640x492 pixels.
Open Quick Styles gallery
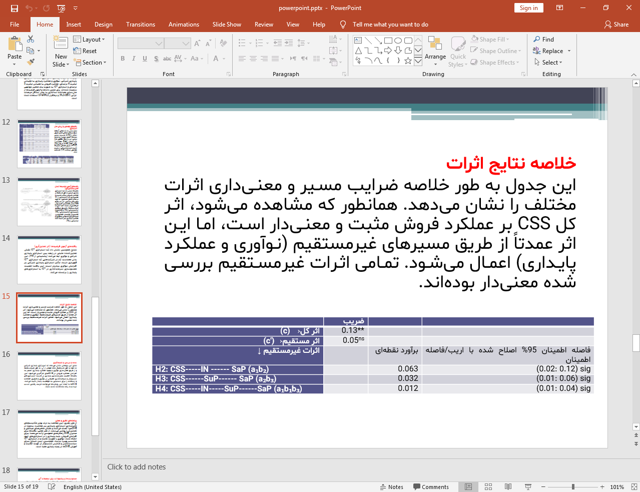click(458, 52)
